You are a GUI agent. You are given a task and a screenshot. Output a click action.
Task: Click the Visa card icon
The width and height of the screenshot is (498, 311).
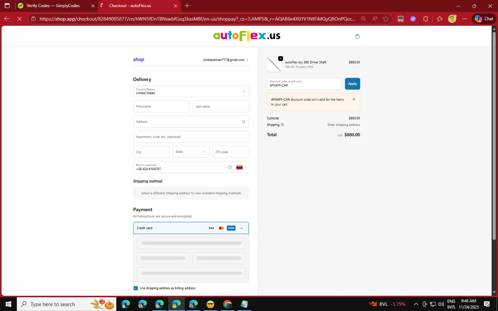[211, 228]
